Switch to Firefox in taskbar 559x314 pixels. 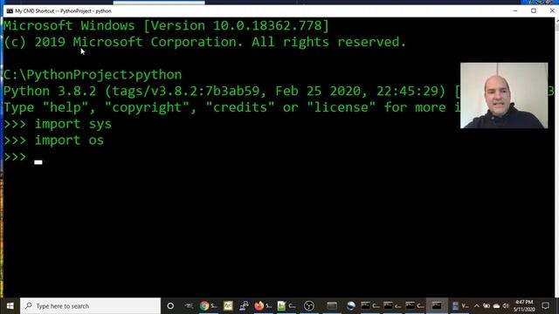tap(263, 306)
